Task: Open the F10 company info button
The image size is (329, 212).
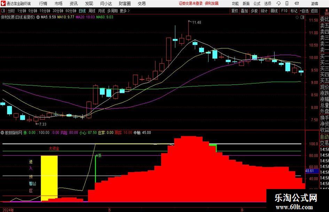Action: (284, 11)
